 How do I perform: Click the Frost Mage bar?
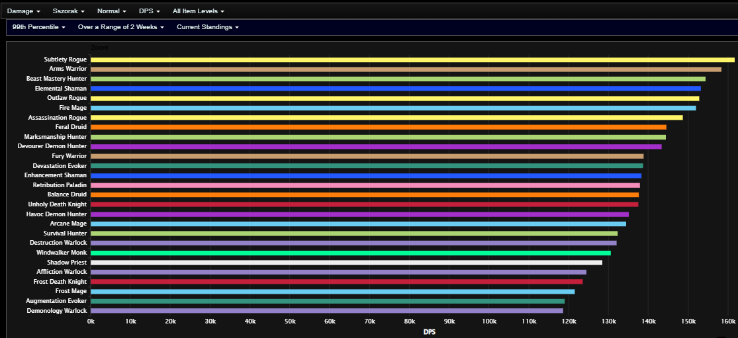click(x=333, y=291)
